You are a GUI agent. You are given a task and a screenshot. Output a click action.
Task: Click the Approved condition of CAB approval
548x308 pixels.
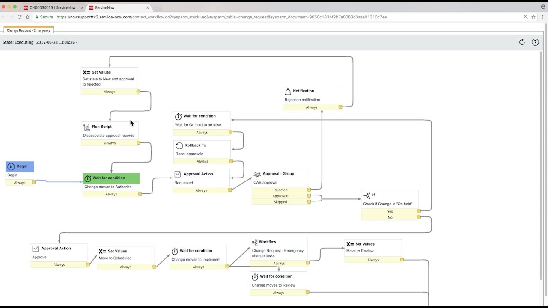(x=280, y=196)
